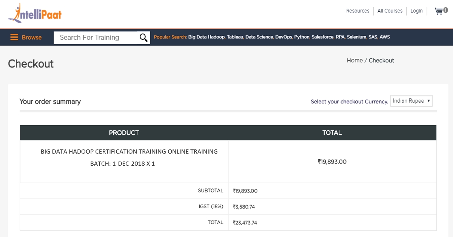Select Big Data Hadoop popular search
This screenshot has height=237, width=453.
pos(206,37)
